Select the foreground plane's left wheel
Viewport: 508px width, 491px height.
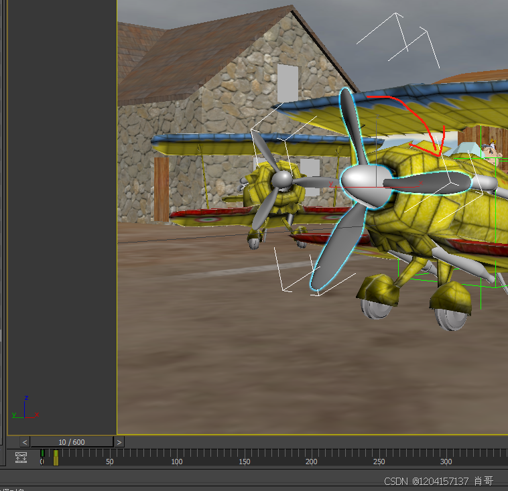[x=376, y=307]
